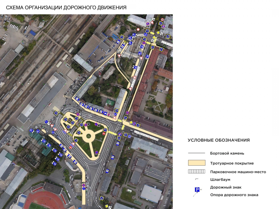Click the hatched parking space symbol in the legend
The image size is (279, 209).
tap(197, 172)
